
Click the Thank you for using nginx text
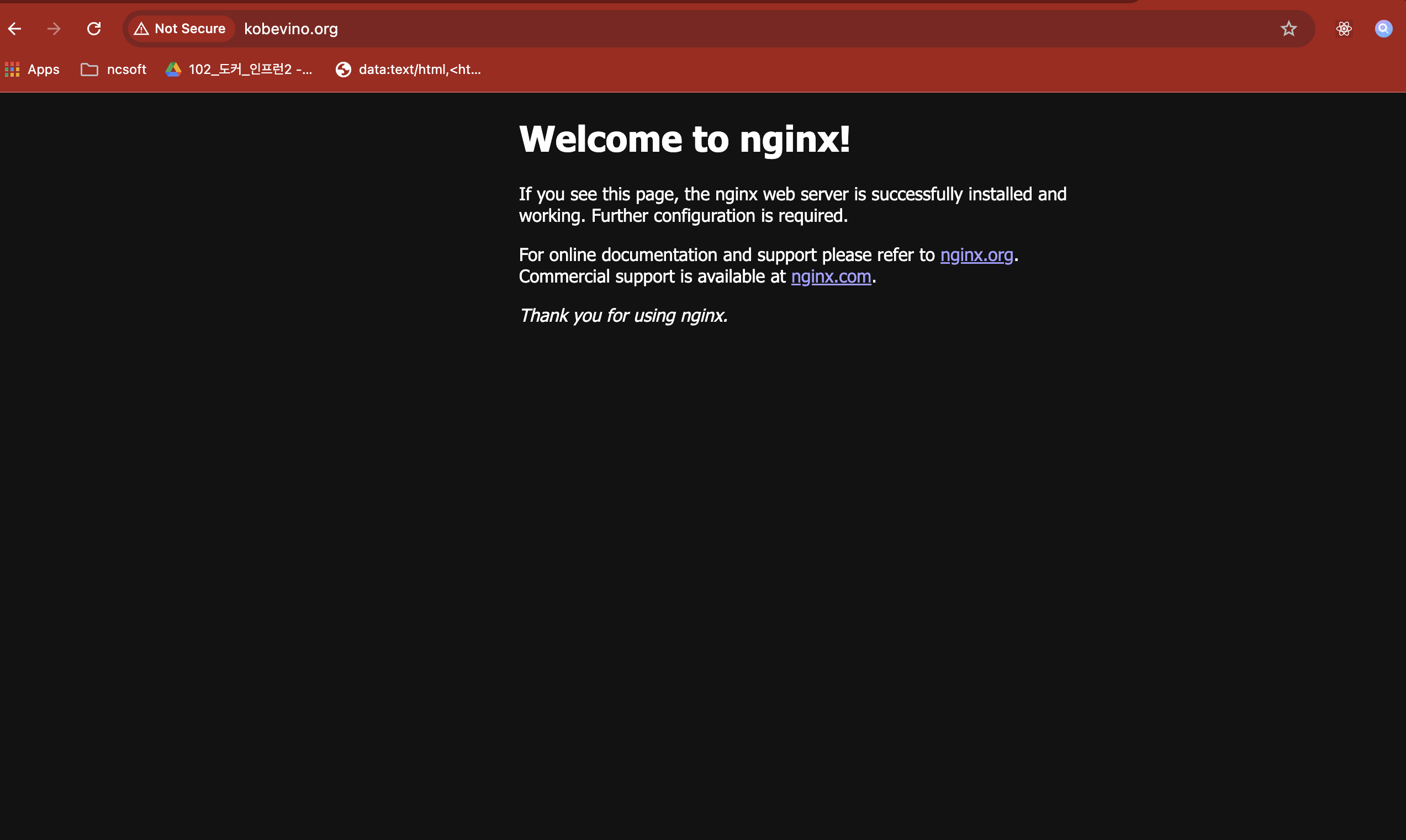click(x=622, y=316)
